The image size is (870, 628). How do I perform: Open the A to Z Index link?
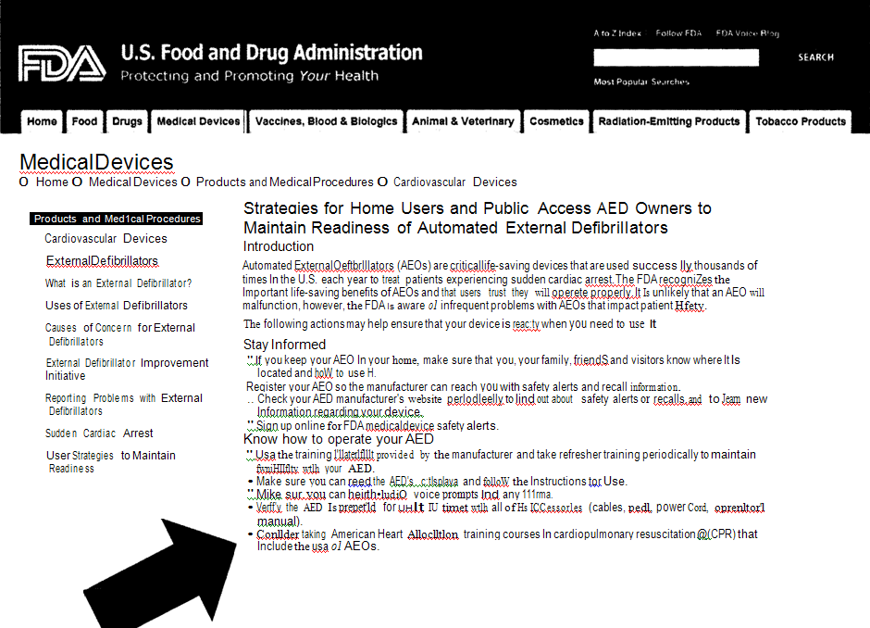[x=617, y=33]
